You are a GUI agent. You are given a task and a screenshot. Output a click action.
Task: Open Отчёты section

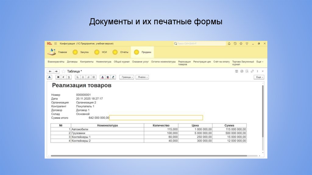(x=120, y=52)
